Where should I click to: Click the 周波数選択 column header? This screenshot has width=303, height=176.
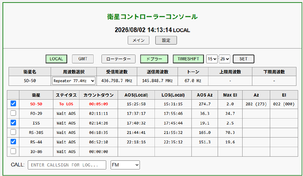(x=74, y=72)
